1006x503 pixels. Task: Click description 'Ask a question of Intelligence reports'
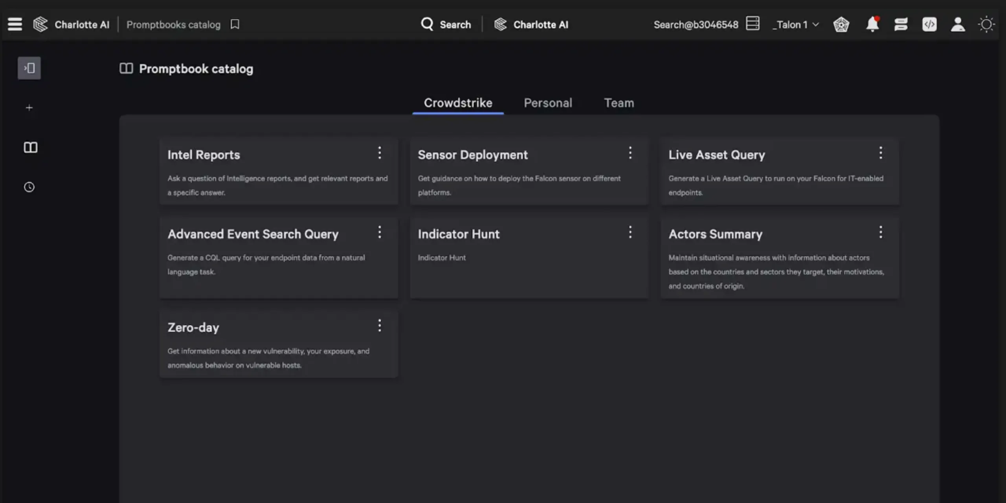pos(277,185)
